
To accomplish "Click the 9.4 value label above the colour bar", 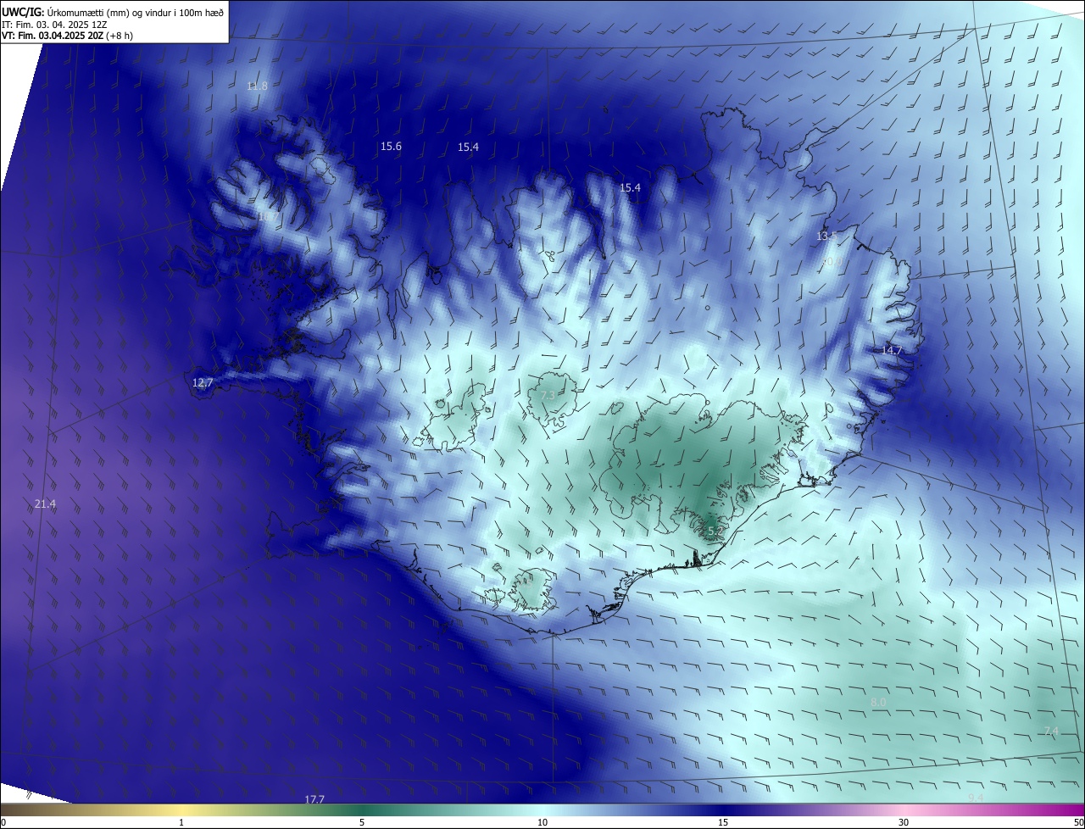I will tap(976, 798).
